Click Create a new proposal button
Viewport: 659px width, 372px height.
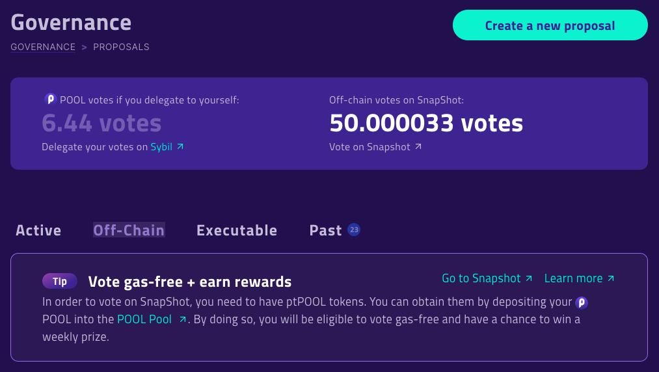point(550,25)
